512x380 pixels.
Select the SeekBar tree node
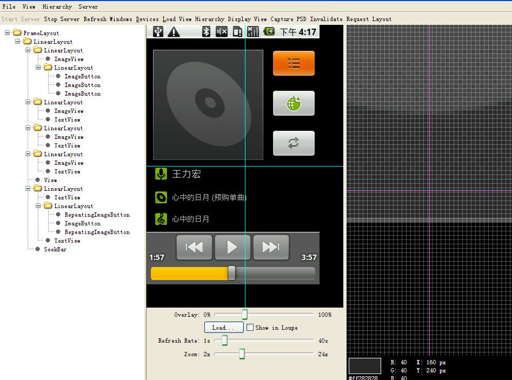coord(55,249)
